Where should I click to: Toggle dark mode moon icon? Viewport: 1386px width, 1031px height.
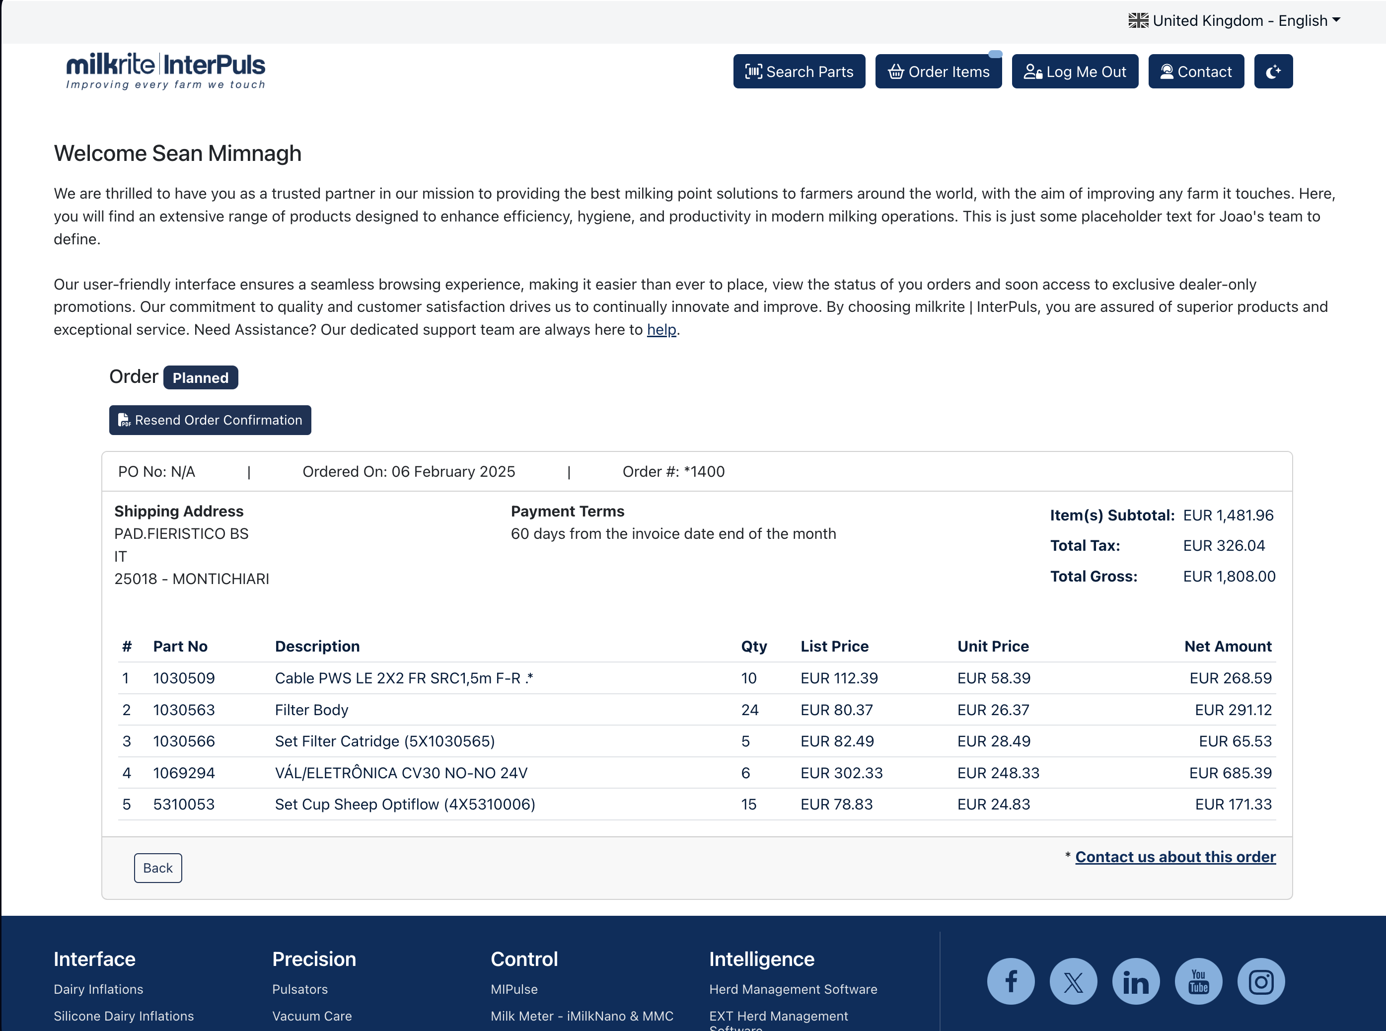pos(1273,72)
